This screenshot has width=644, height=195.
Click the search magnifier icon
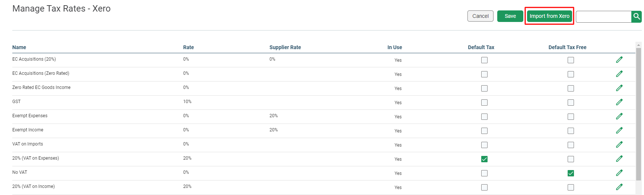tap(637, 16)
